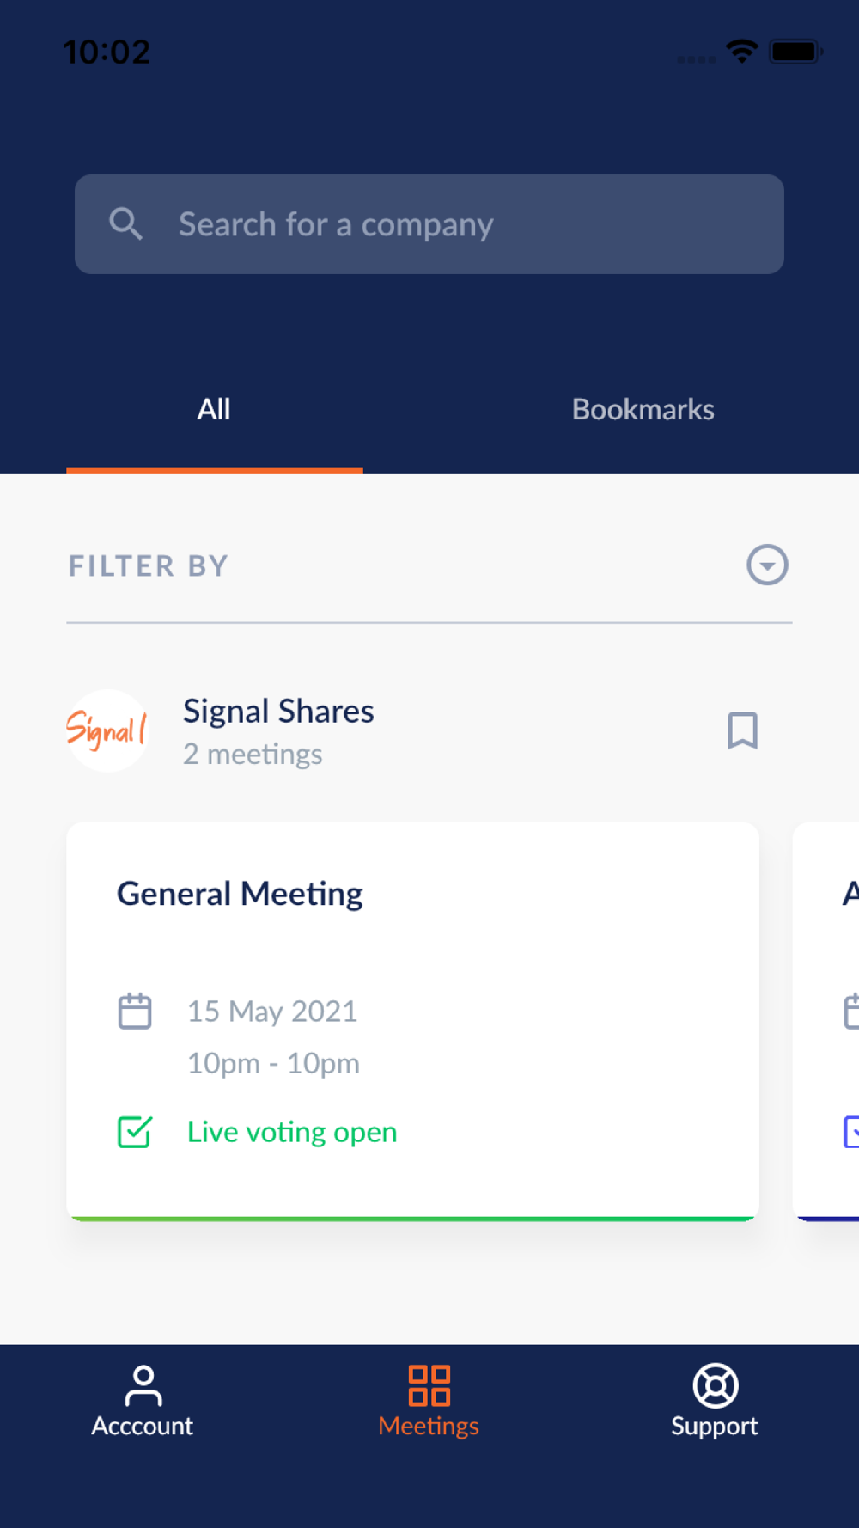Click the battery status icon

point(795,52)
